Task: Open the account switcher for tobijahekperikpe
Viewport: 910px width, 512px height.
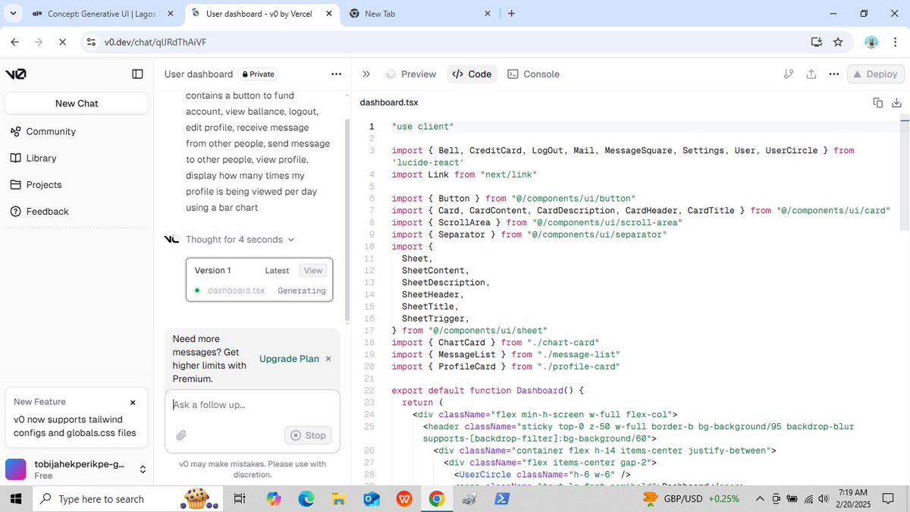Action: click(76, 470)
